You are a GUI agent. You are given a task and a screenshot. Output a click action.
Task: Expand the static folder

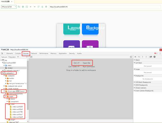click(x=4, y=65)
